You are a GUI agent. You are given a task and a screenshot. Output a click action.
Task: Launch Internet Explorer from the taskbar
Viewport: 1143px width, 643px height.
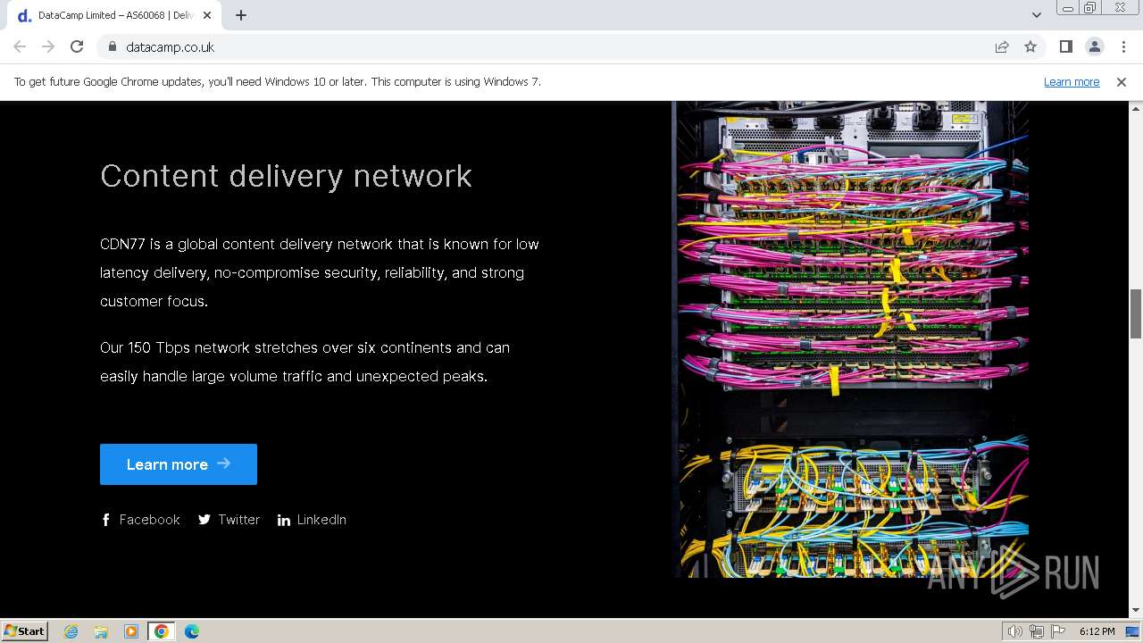click(71, 631)
